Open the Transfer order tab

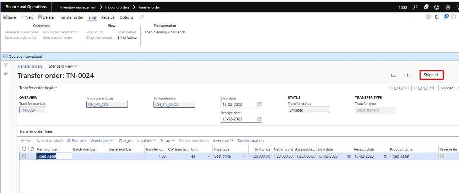tap(71, 17)
